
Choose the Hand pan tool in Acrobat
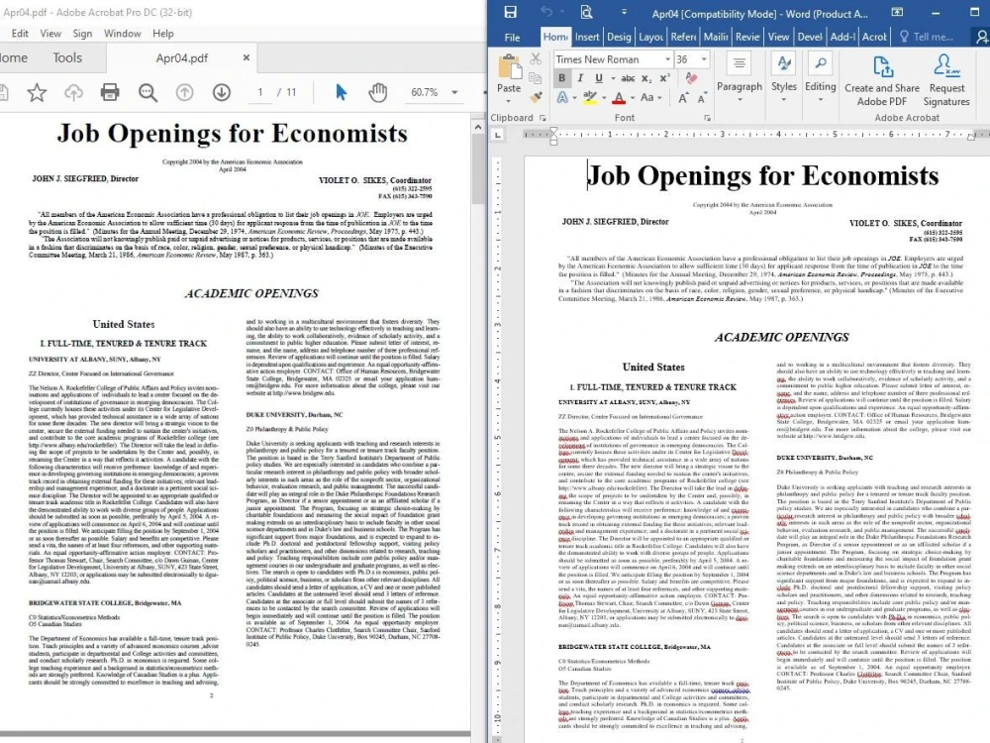(x=377, y=92)
